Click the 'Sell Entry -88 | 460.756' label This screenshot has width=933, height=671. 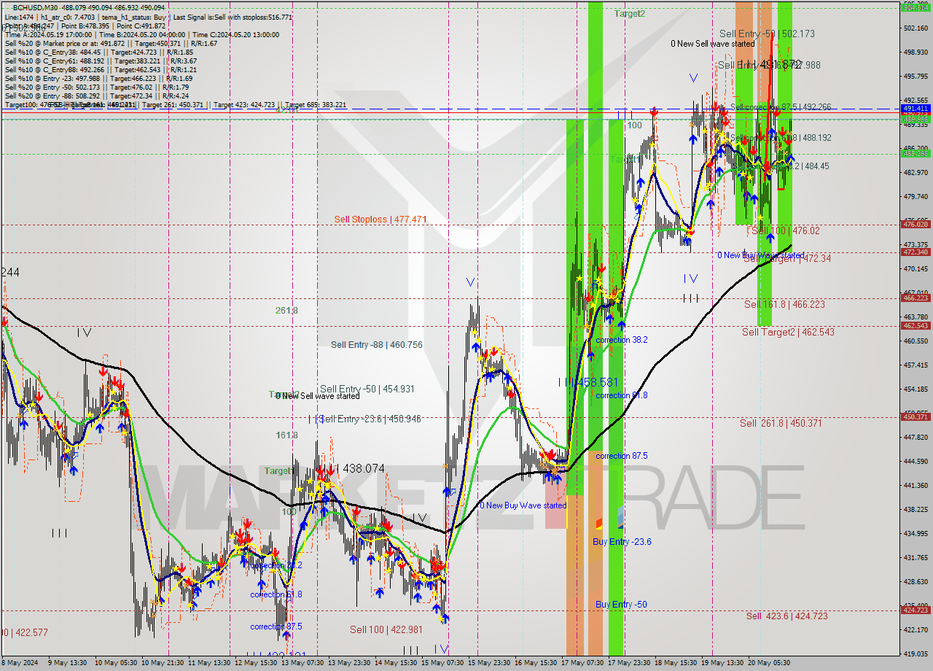pyautogui.click(x=376, y=344)
